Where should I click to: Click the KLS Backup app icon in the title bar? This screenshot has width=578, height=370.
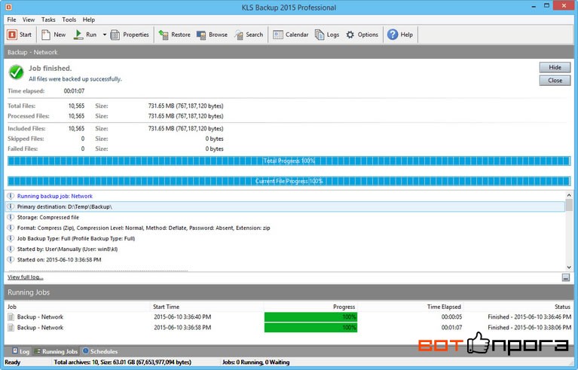tap(8, 7)
